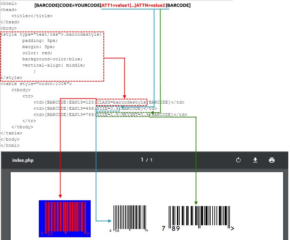Click the CLASS=barcodestyle attribute in code
The height and width of the screenshot is (240, 290).
[122, 102]
